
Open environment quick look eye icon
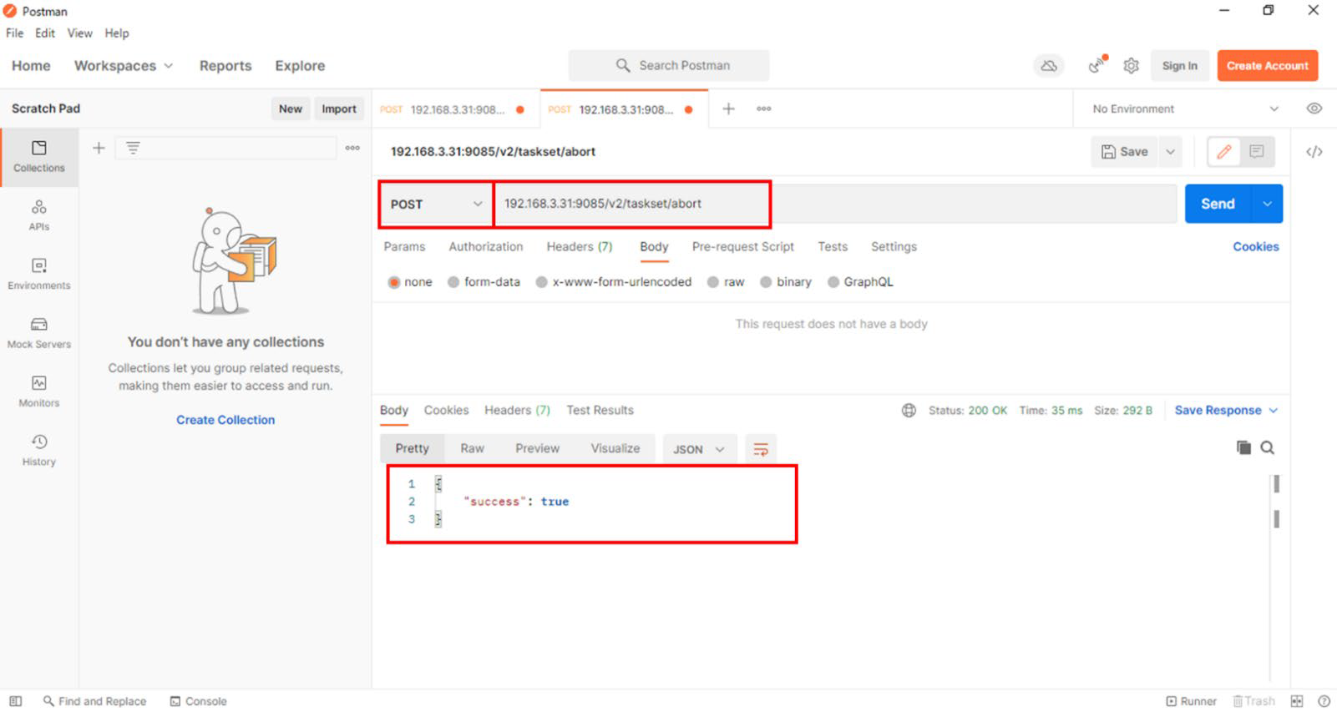tap(1314, 109)
